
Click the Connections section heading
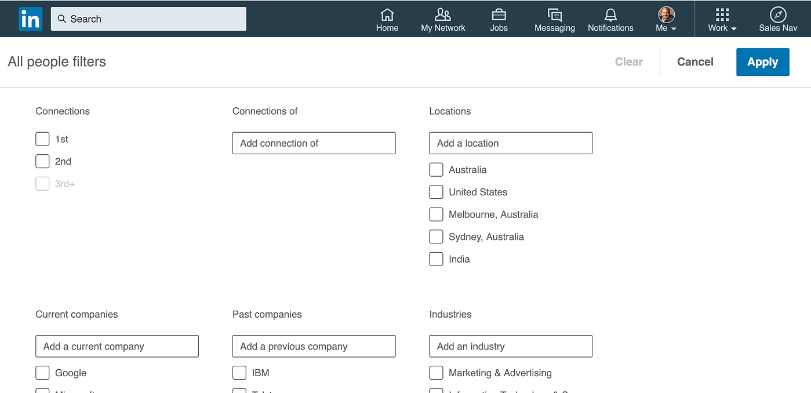63,111
